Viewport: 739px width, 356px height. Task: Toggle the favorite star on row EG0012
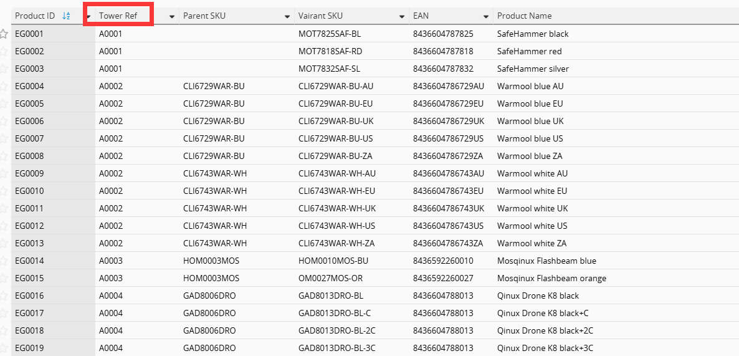pos(3,226)
